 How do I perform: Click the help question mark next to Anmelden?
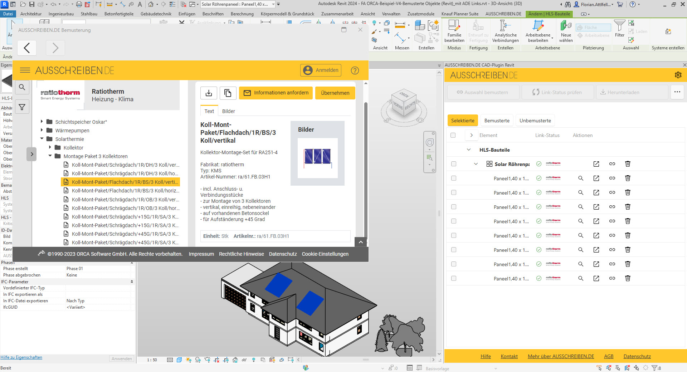tap(355, 70)
